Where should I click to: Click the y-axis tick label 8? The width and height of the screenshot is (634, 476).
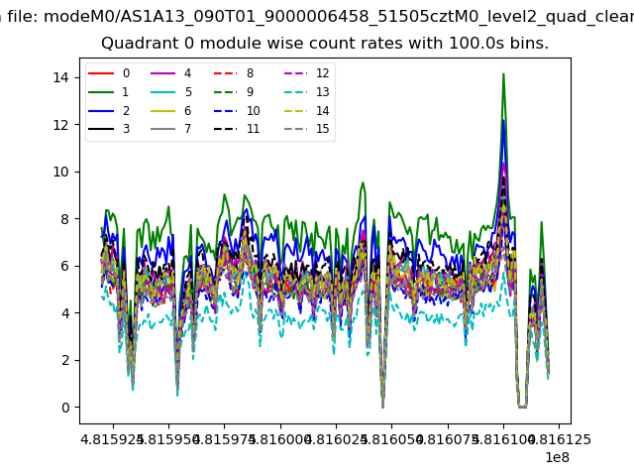64,219
